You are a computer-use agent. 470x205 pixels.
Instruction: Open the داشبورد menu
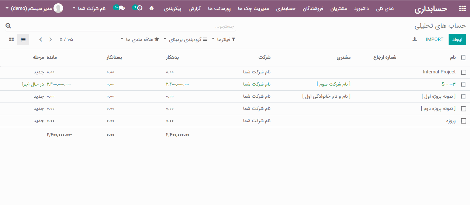coord(362,8)
